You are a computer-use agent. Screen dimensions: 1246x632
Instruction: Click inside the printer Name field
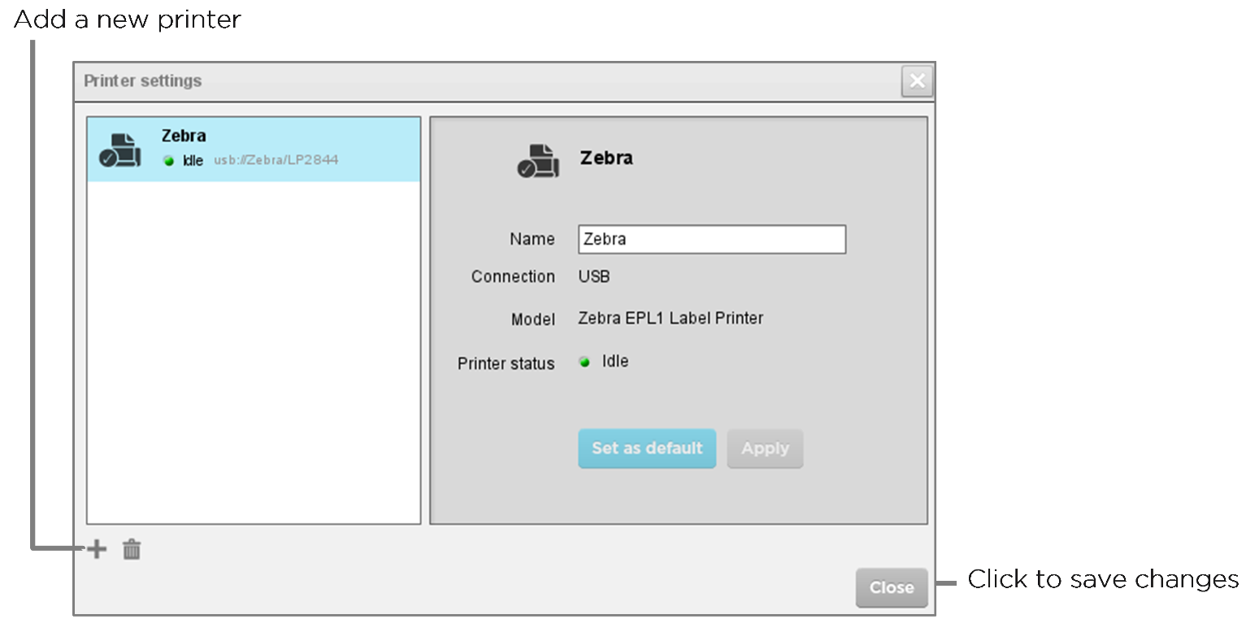(711, 239)
